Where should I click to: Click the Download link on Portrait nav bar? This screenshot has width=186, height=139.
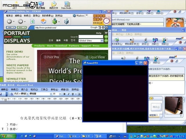[x=61, y=46]
